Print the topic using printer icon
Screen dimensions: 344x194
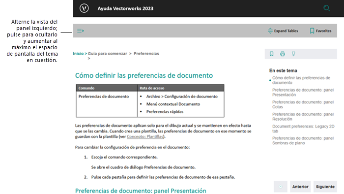pyautogui.click(x=283, y=54)
